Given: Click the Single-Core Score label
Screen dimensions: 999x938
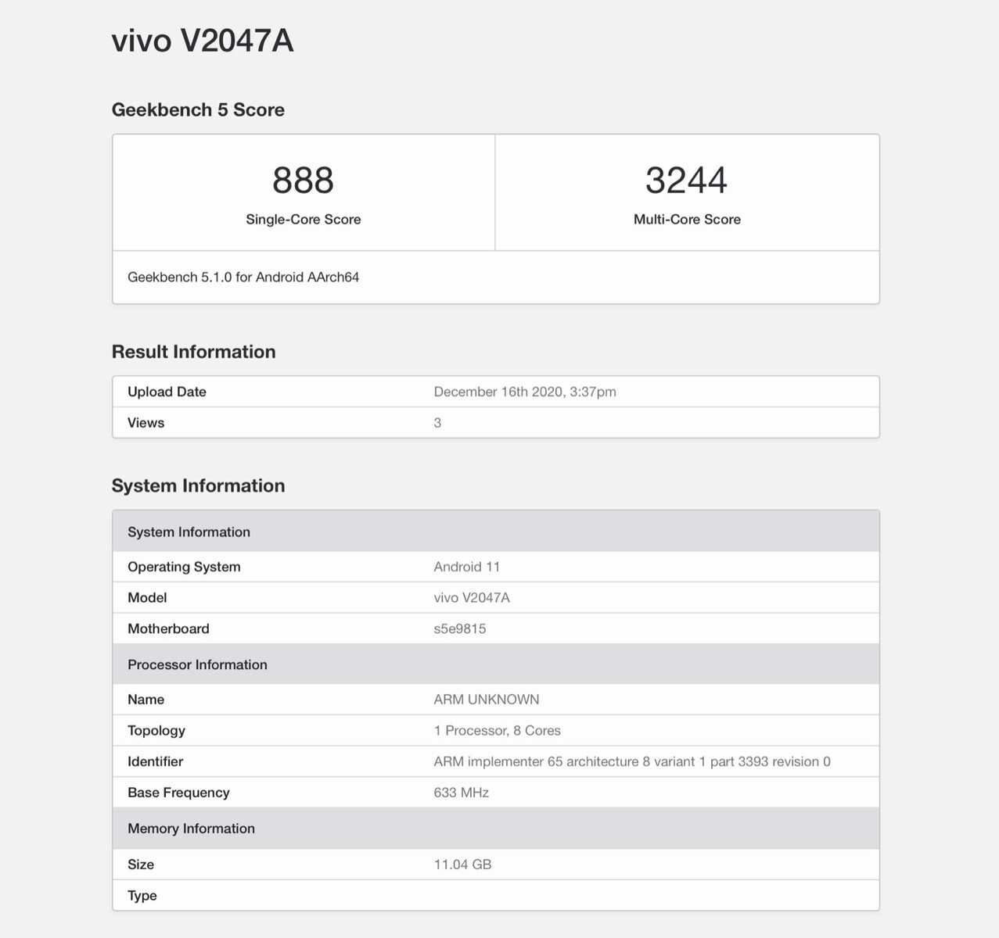Looking at the screenshot, I should coord(303,220).
